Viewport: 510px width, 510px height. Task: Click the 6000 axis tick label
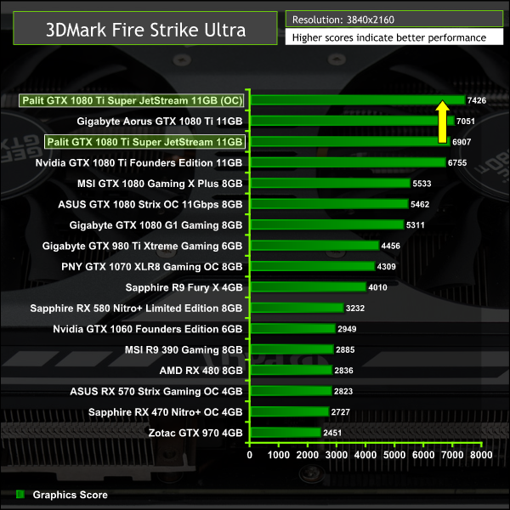(423, 455)
